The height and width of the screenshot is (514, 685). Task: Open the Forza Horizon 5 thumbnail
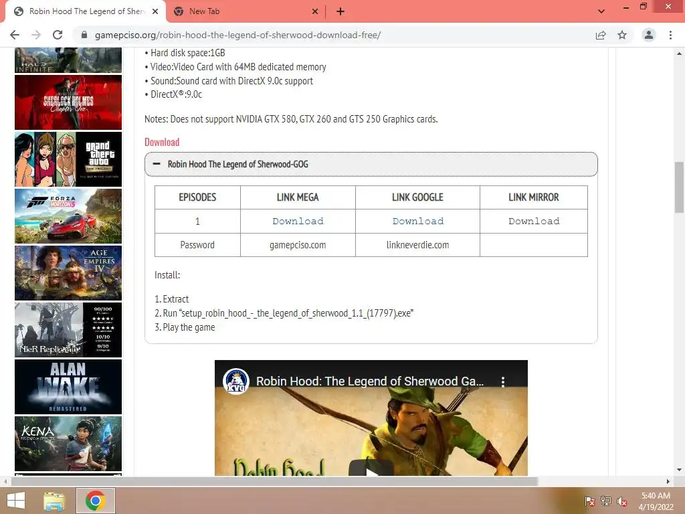(68, 216)
